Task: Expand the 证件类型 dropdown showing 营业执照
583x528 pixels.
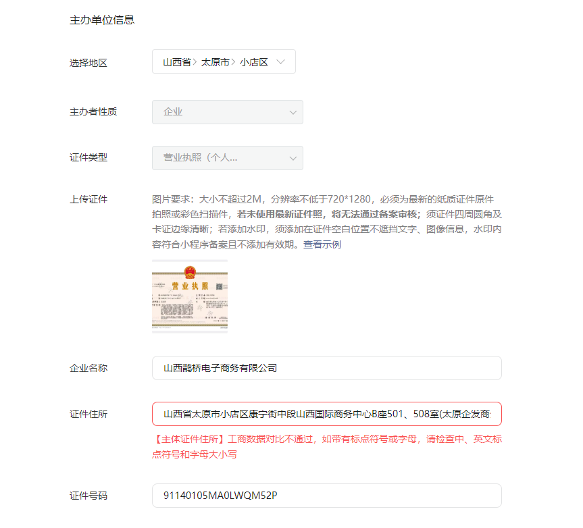Action: (227, 158)
